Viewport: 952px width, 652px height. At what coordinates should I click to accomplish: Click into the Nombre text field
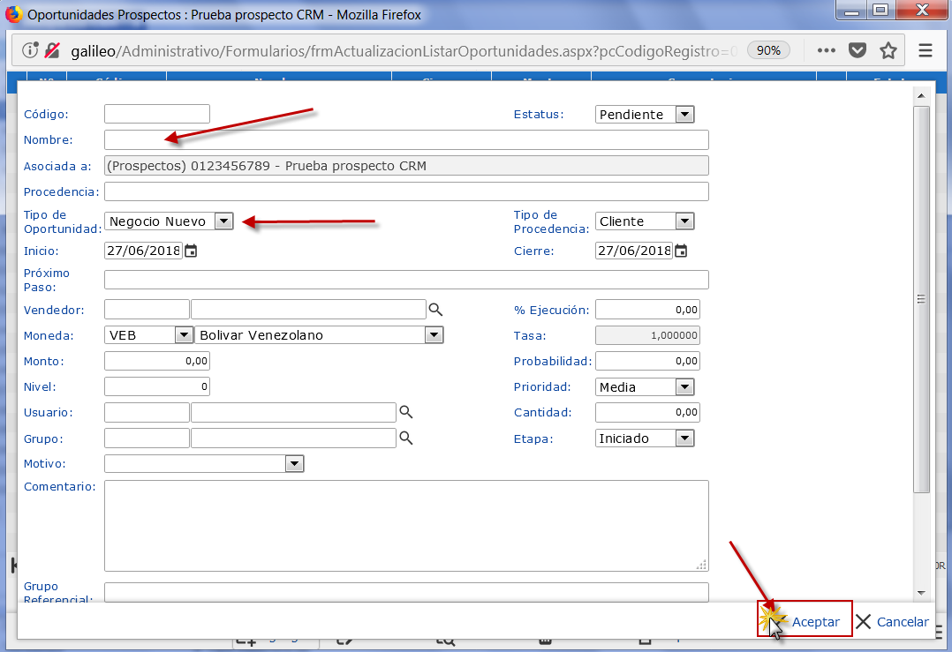pyautogui.click(x=406, y=140)
